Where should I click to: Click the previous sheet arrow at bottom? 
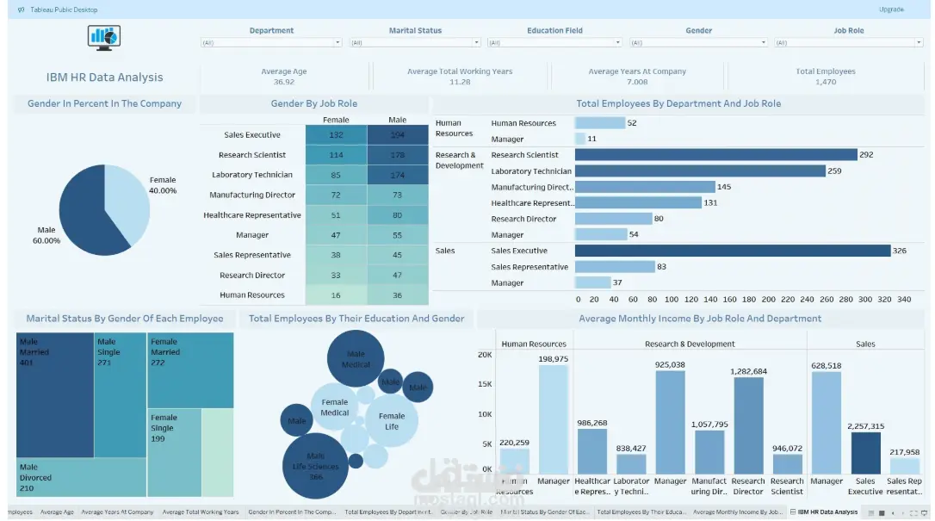tap(893, 512)
